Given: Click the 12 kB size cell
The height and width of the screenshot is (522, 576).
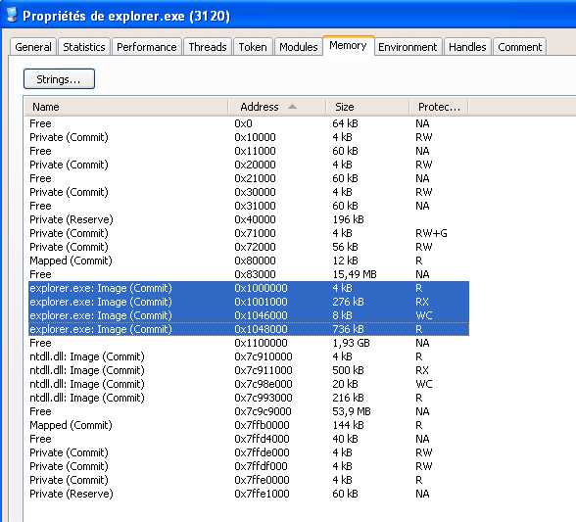Looking at the screenshot, I should (345, 261).
